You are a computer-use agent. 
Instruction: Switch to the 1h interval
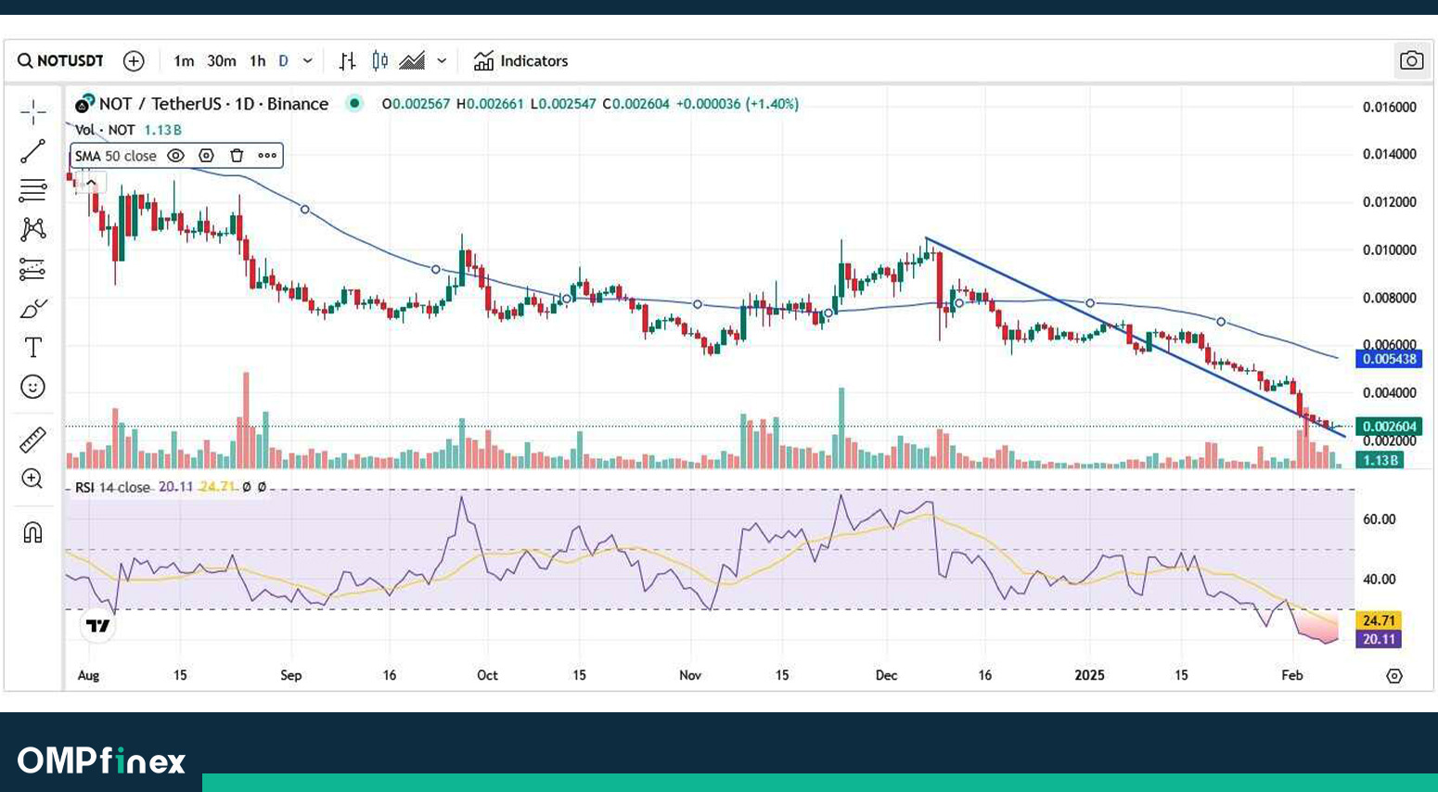[257, 61]
